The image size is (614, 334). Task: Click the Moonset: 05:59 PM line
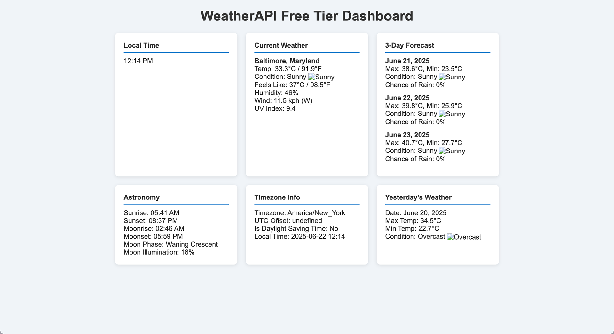coord(153,236)
